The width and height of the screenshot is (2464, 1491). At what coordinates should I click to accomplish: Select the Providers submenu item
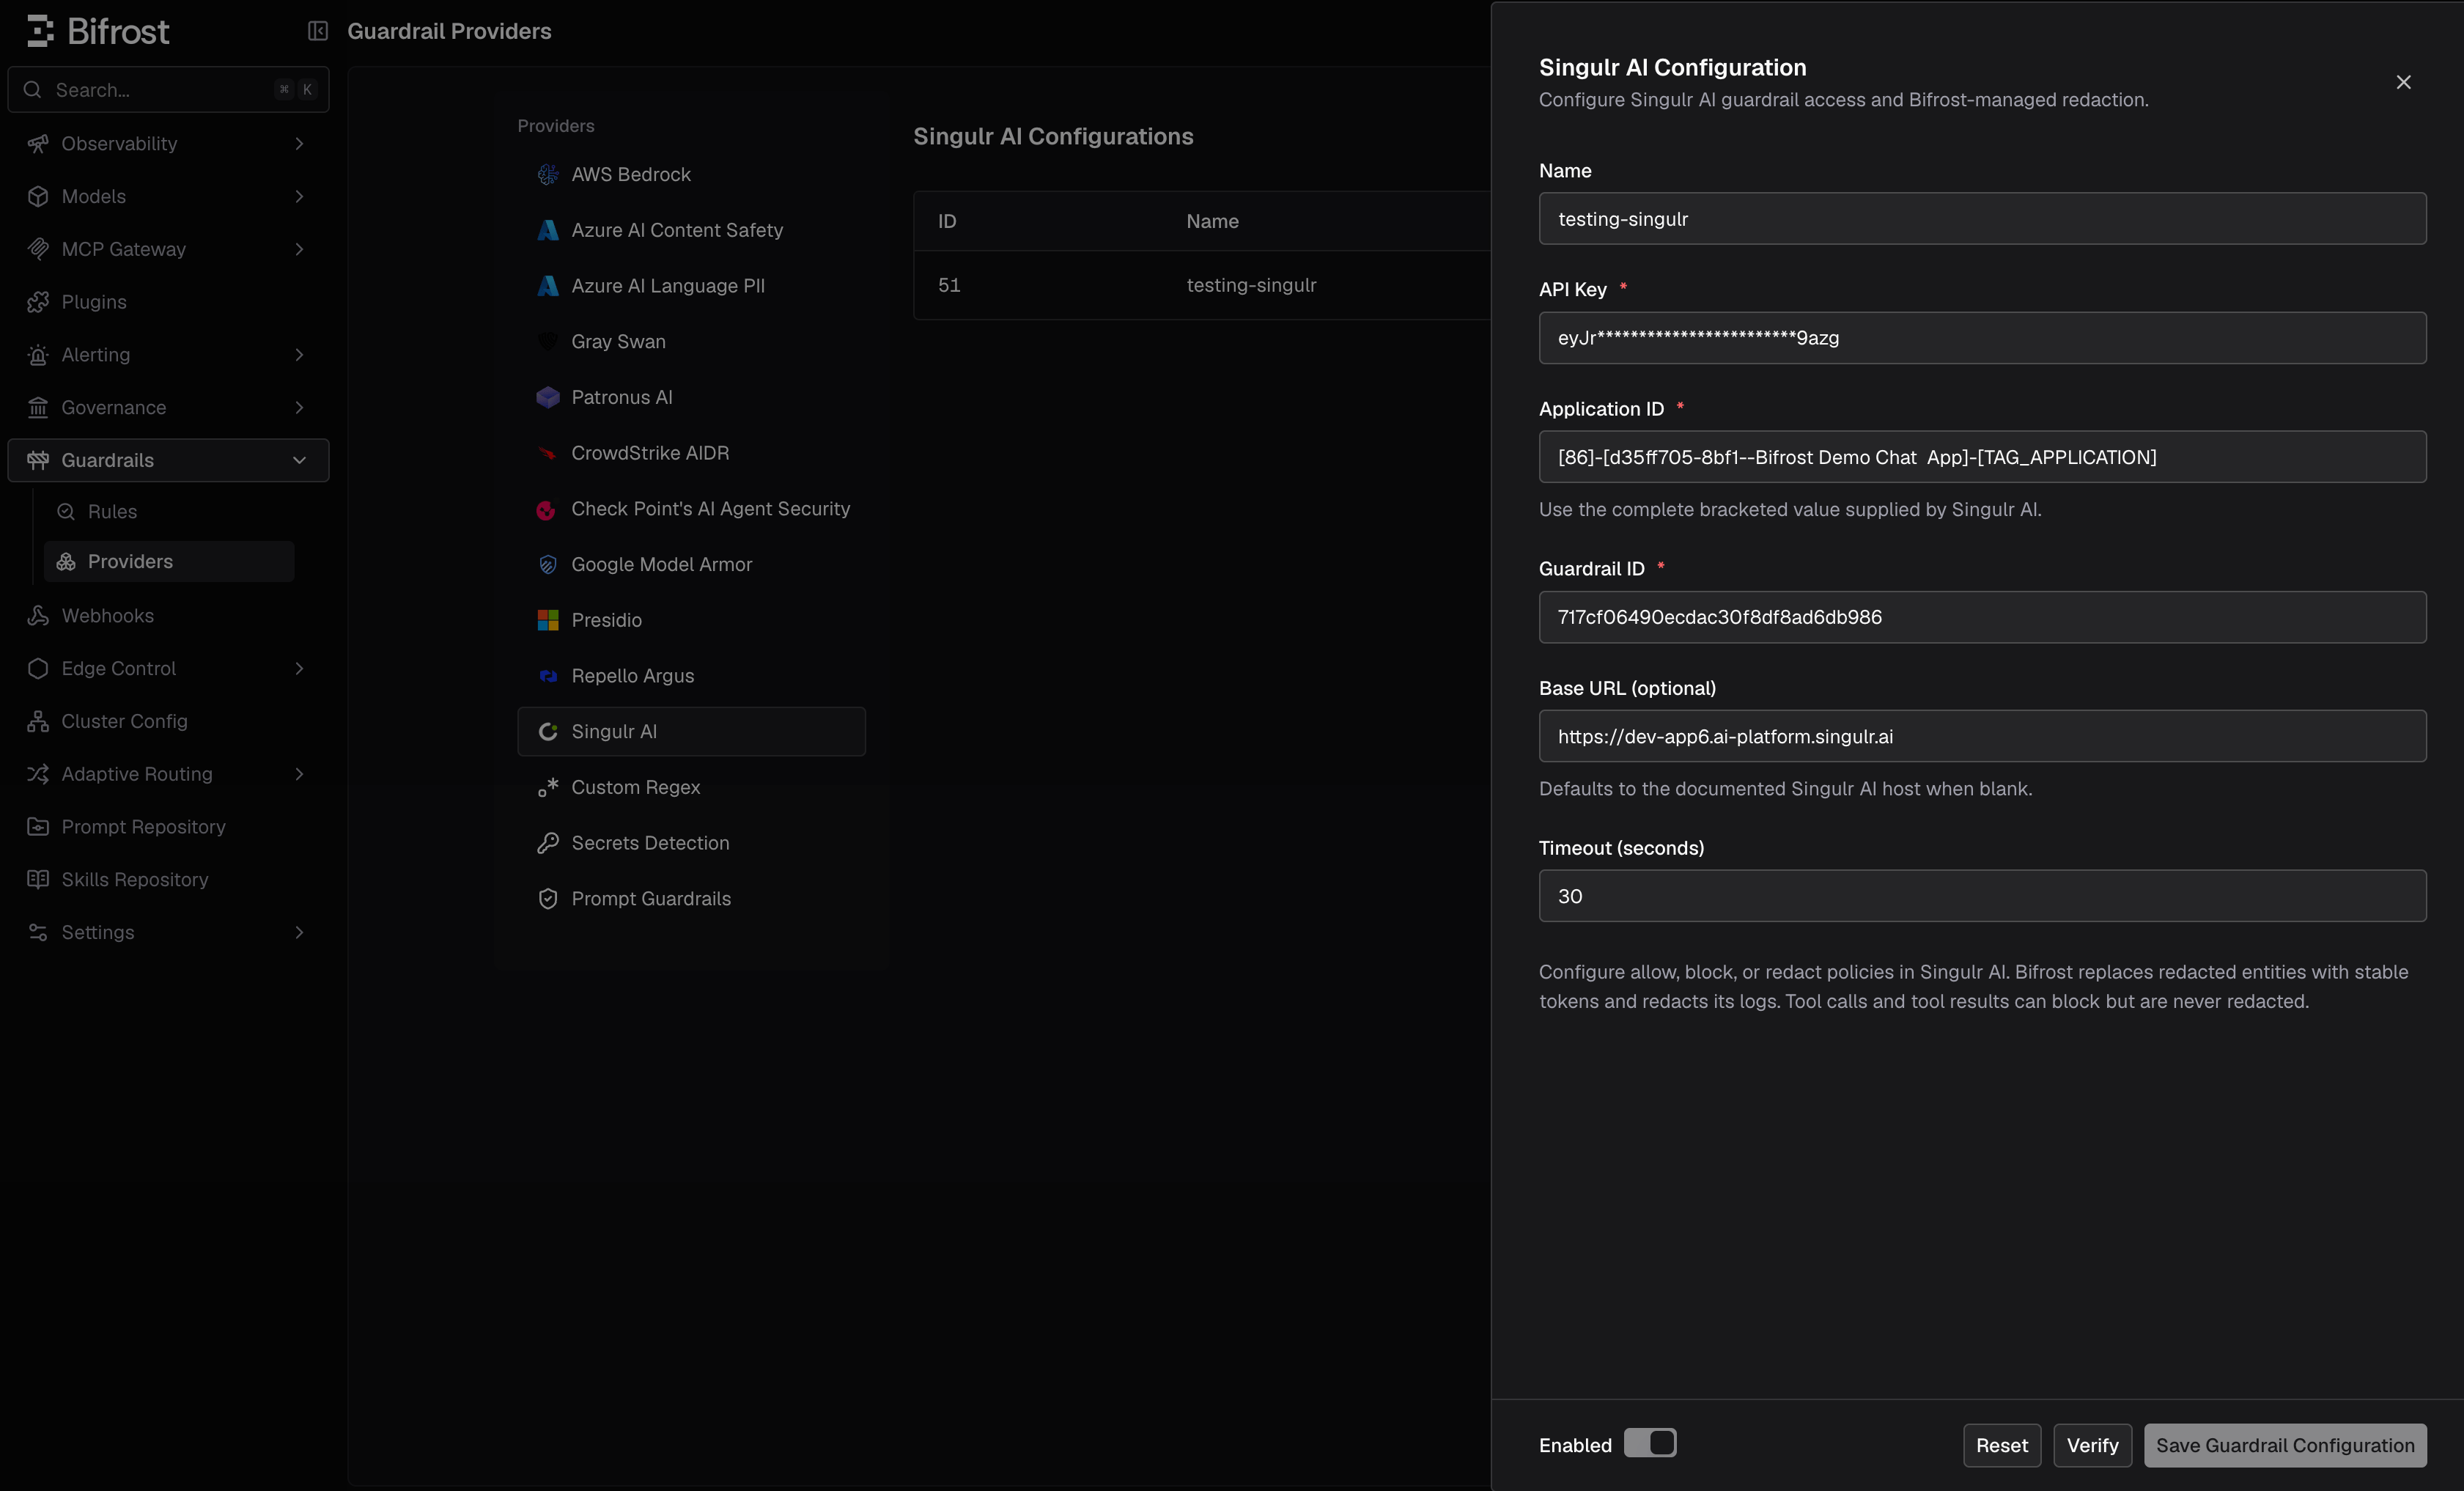click(x=169, y=562)
